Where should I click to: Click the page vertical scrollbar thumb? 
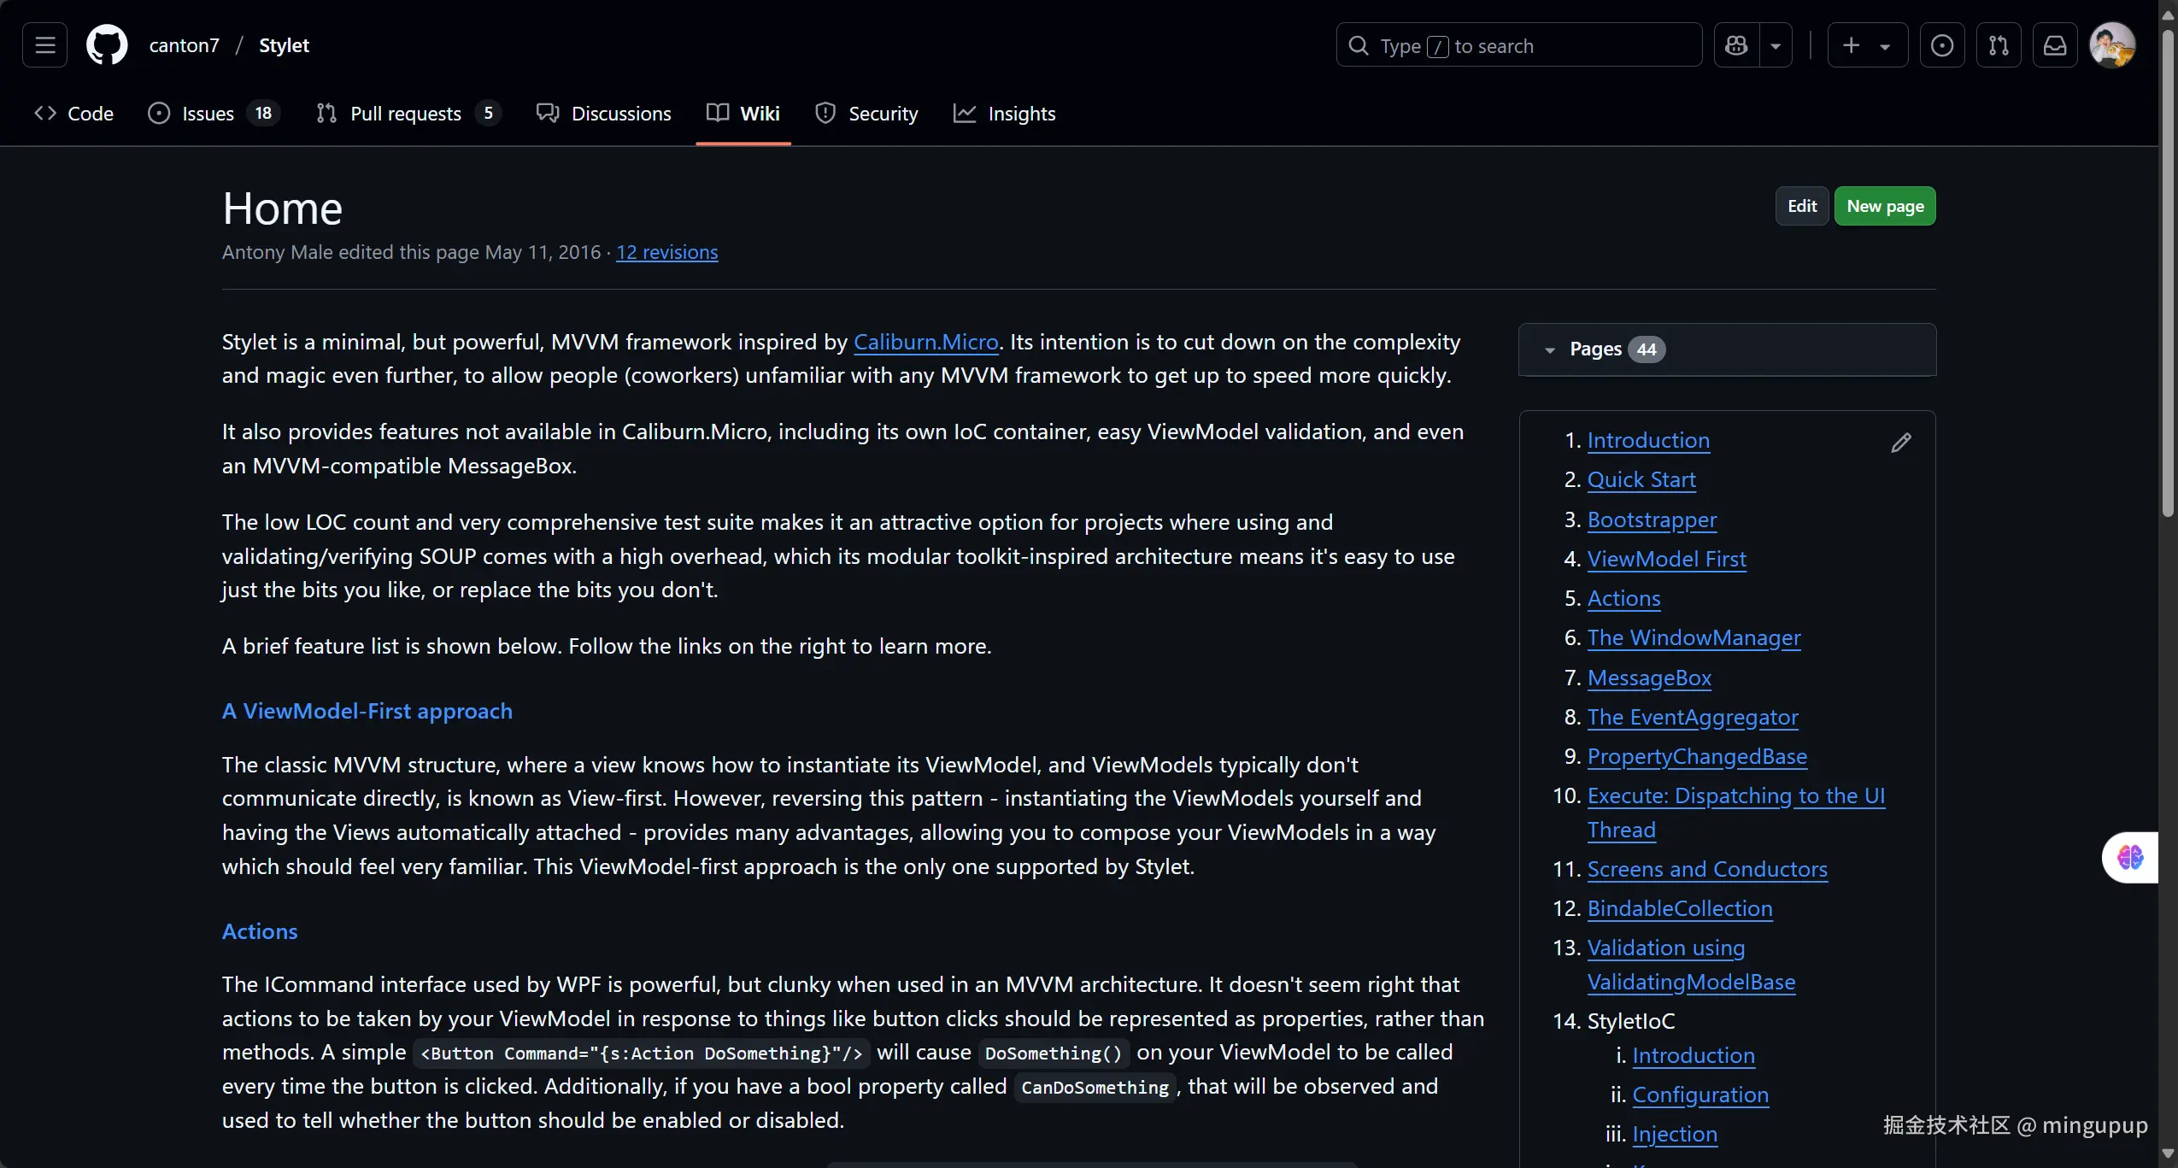pyautogui.click(x=2168, y=273)
